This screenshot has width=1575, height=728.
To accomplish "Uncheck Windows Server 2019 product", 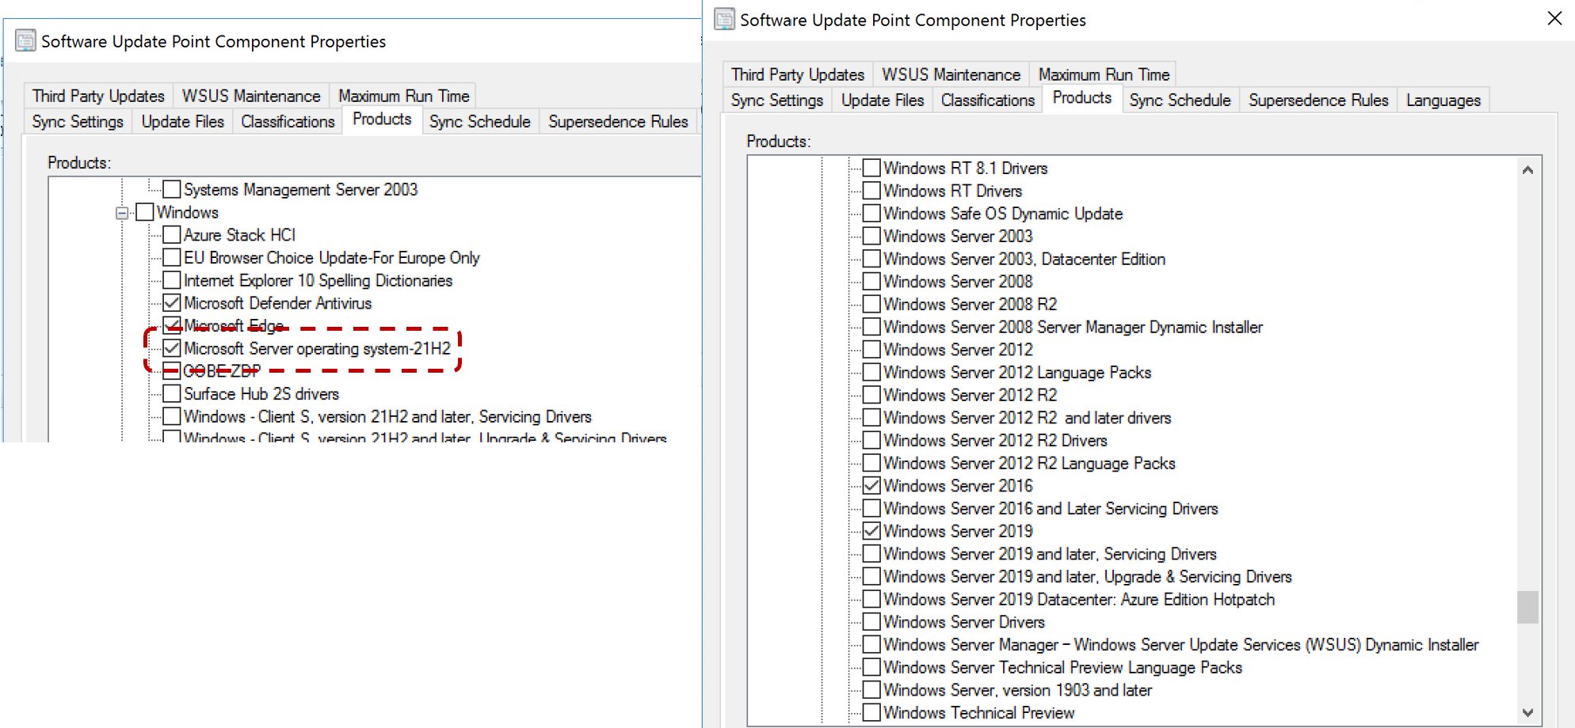I will (x=871, y=531).
